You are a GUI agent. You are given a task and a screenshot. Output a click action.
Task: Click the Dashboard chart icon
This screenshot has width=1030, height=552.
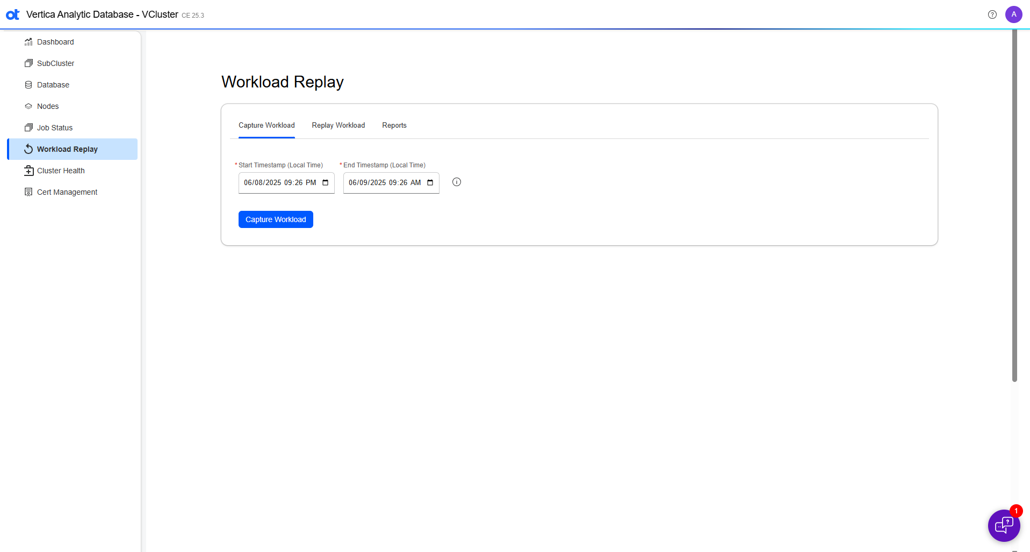[28, 42]
